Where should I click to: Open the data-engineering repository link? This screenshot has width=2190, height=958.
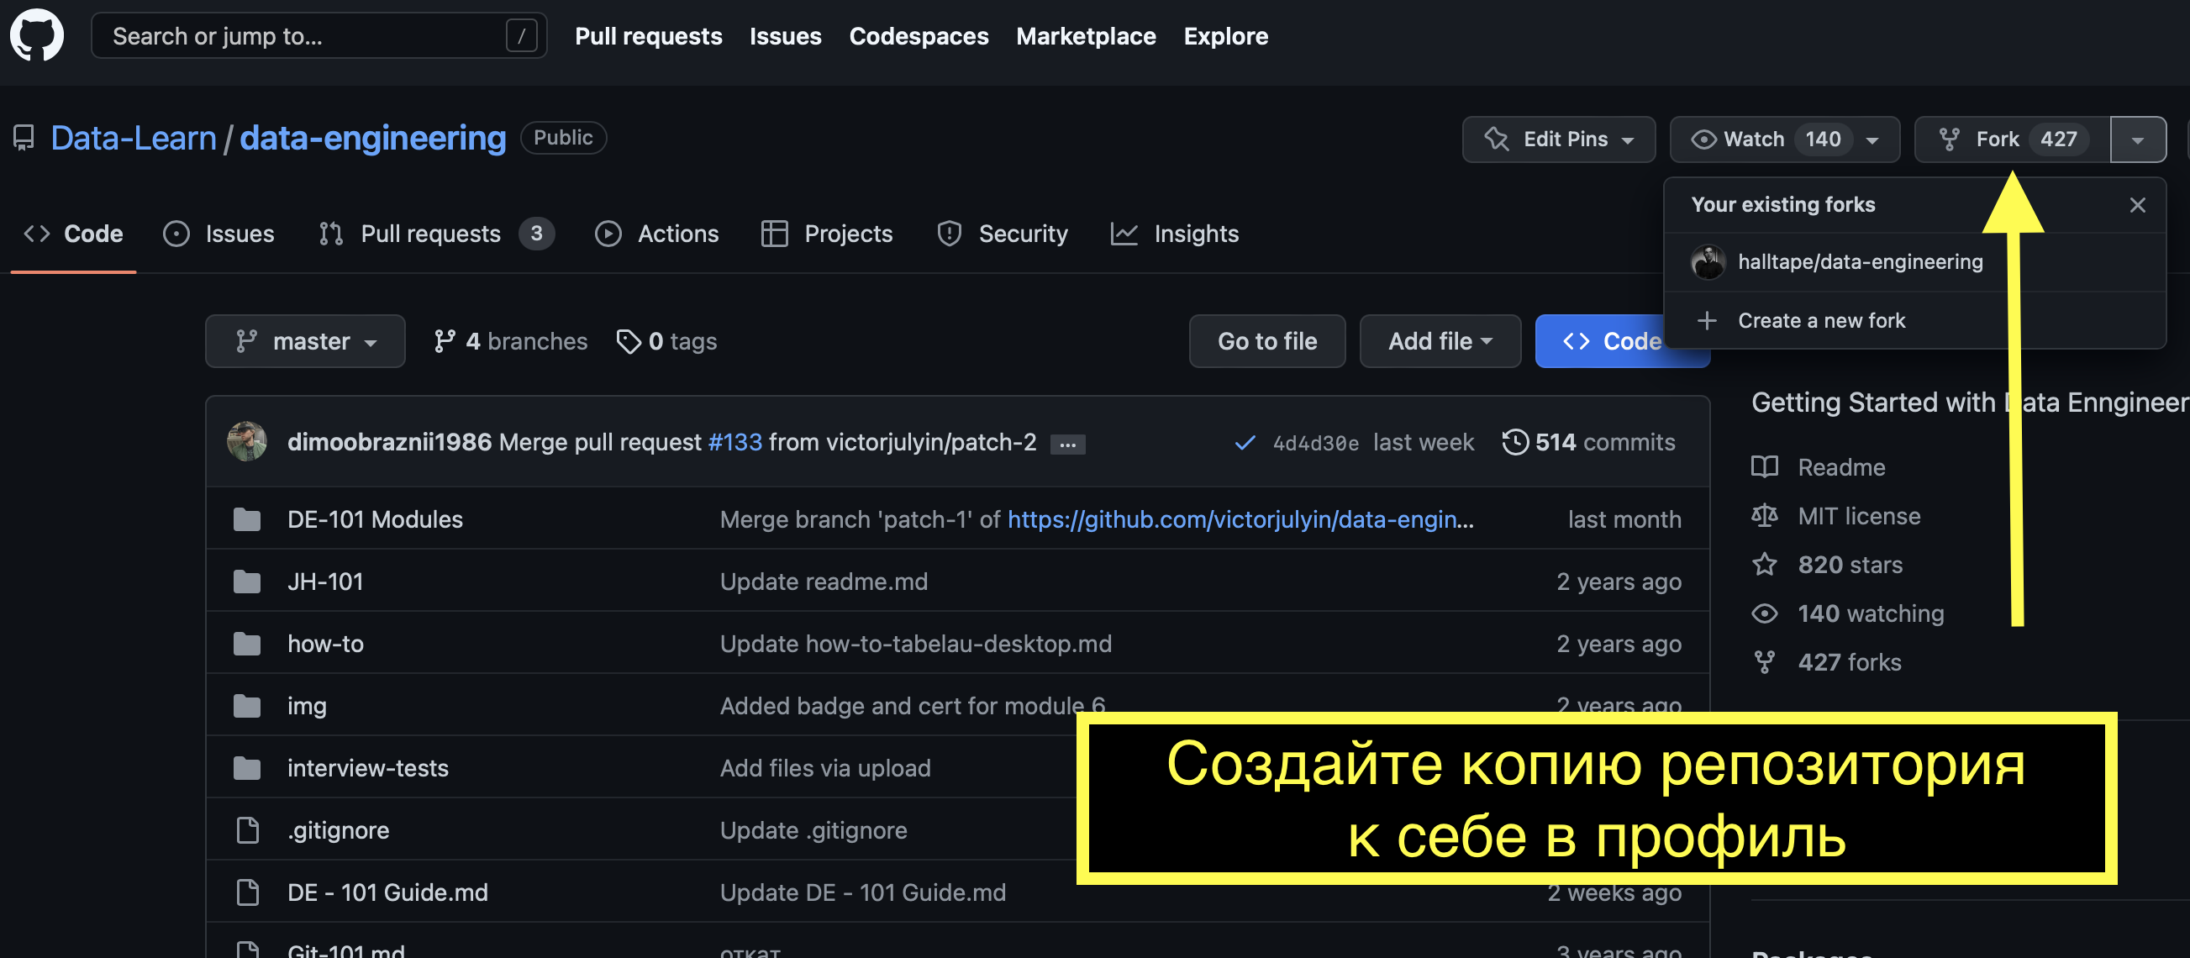tap(372, 138)
